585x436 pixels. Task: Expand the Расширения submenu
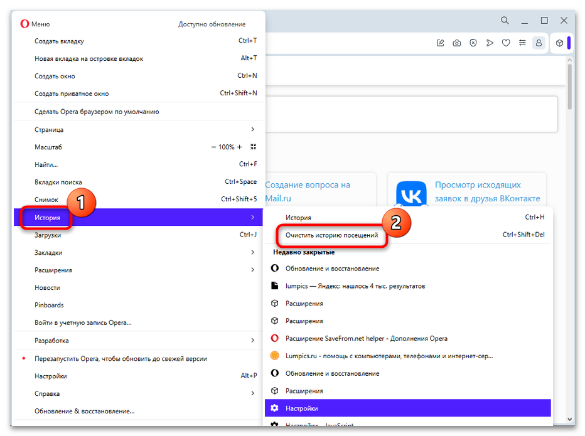click(138, 270)
